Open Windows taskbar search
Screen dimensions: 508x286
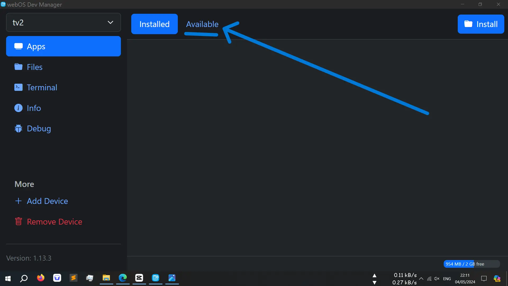point(24,278)
